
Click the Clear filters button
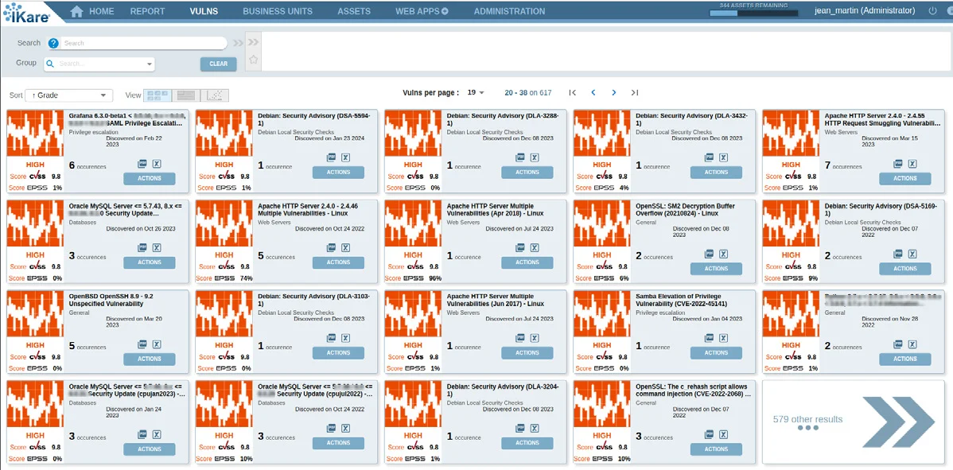click(218, 64)
